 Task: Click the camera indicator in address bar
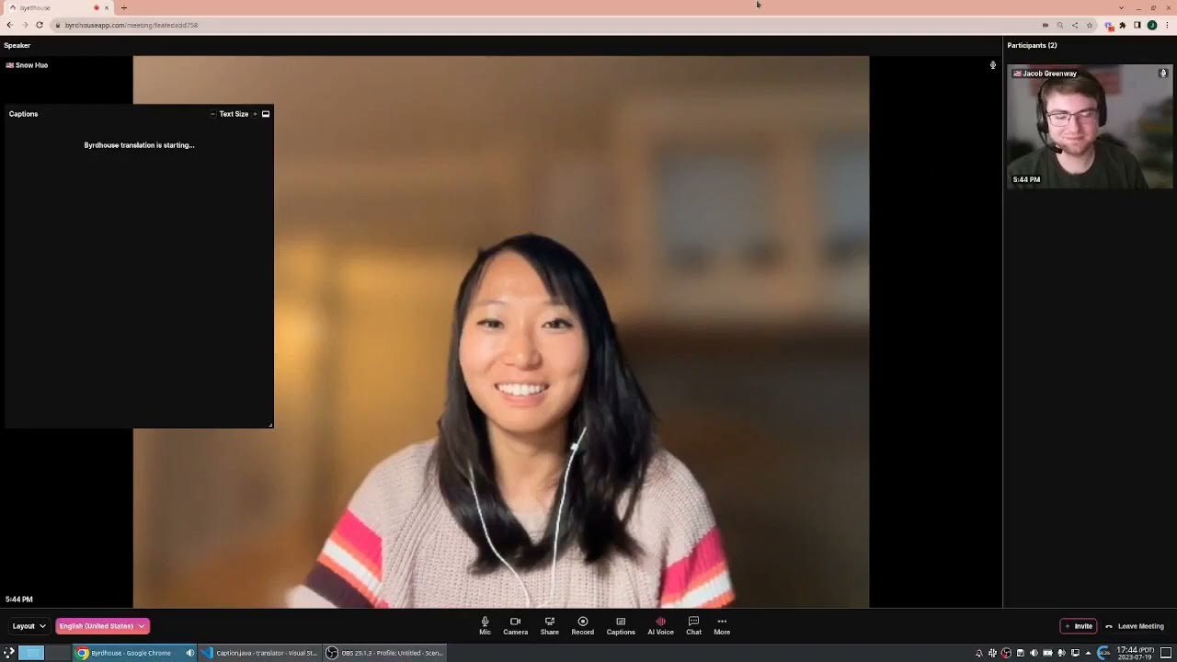coord(1045,25)
